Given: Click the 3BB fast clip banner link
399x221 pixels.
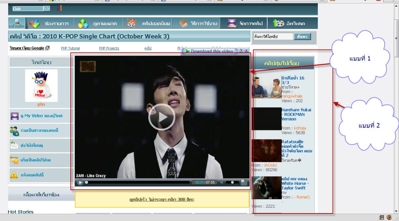Looking at the screenshot, I should coord(162,199).
